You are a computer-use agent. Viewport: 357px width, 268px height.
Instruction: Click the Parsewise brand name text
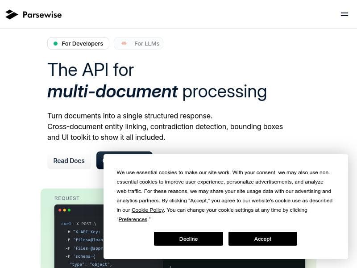(x=42, y=15)
